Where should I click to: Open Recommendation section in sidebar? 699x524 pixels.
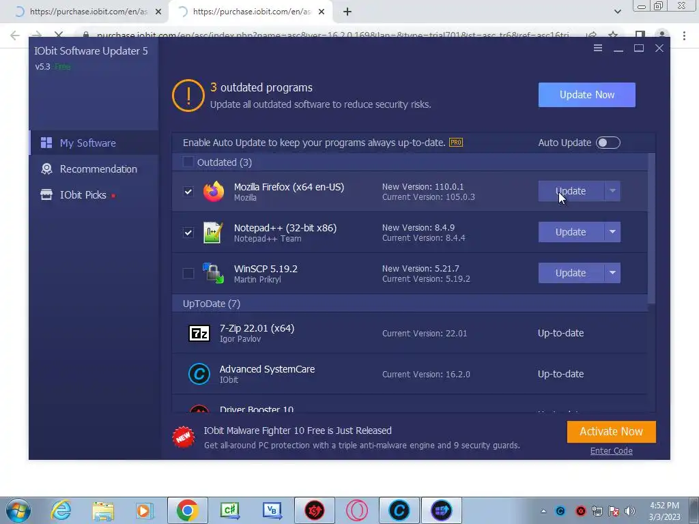click(x=94, y=169)
